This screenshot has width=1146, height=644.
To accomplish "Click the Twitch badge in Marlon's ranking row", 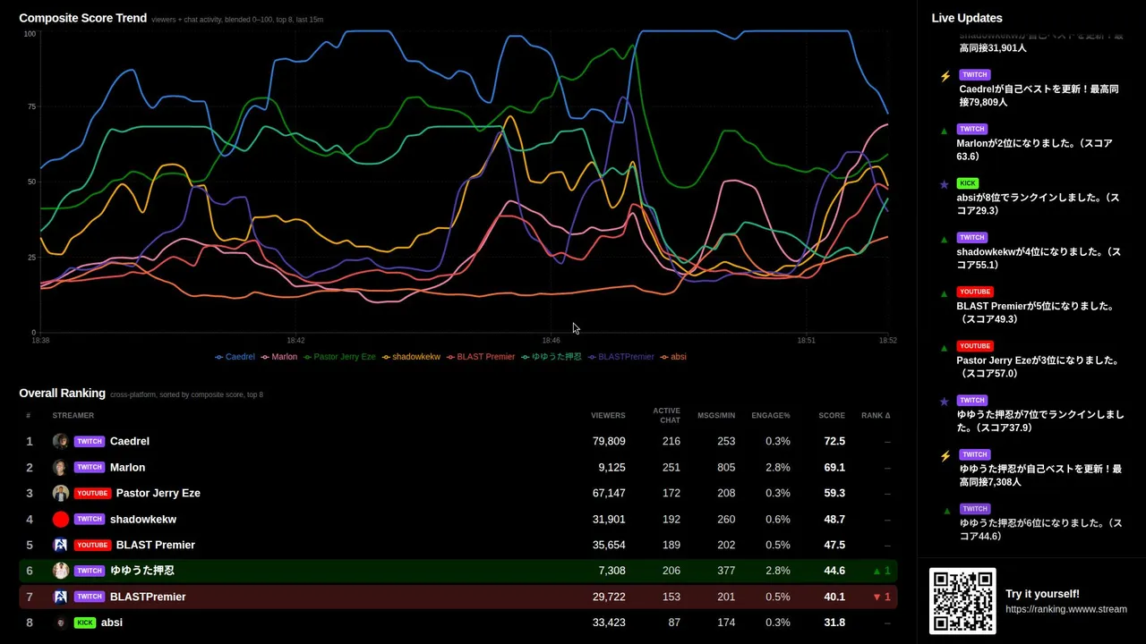I will tap(90, 467).
